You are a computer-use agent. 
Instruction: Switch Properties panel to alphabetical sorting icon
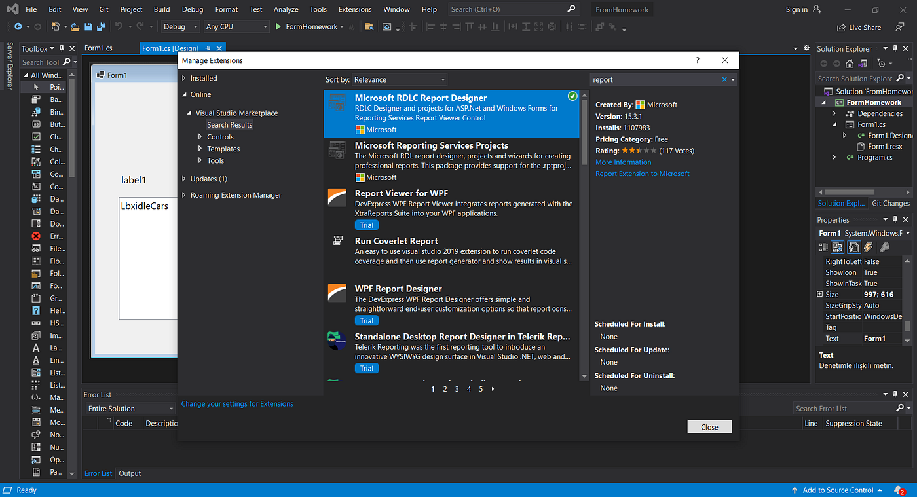(x=838, y=247)
